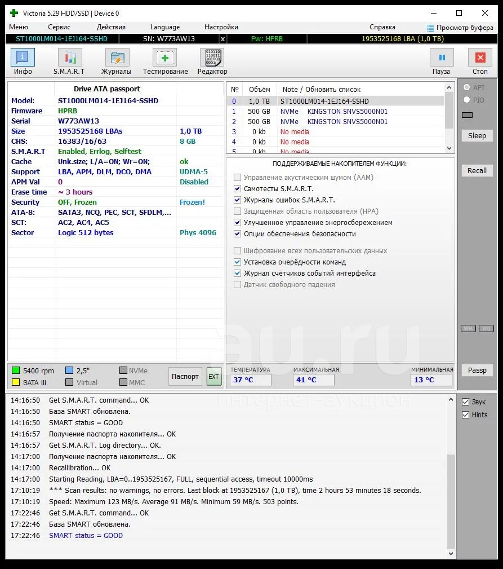This screenshot has height=569, width=503.
Task: Open the Инфо panel icon
Action: (x=23, y=58)
